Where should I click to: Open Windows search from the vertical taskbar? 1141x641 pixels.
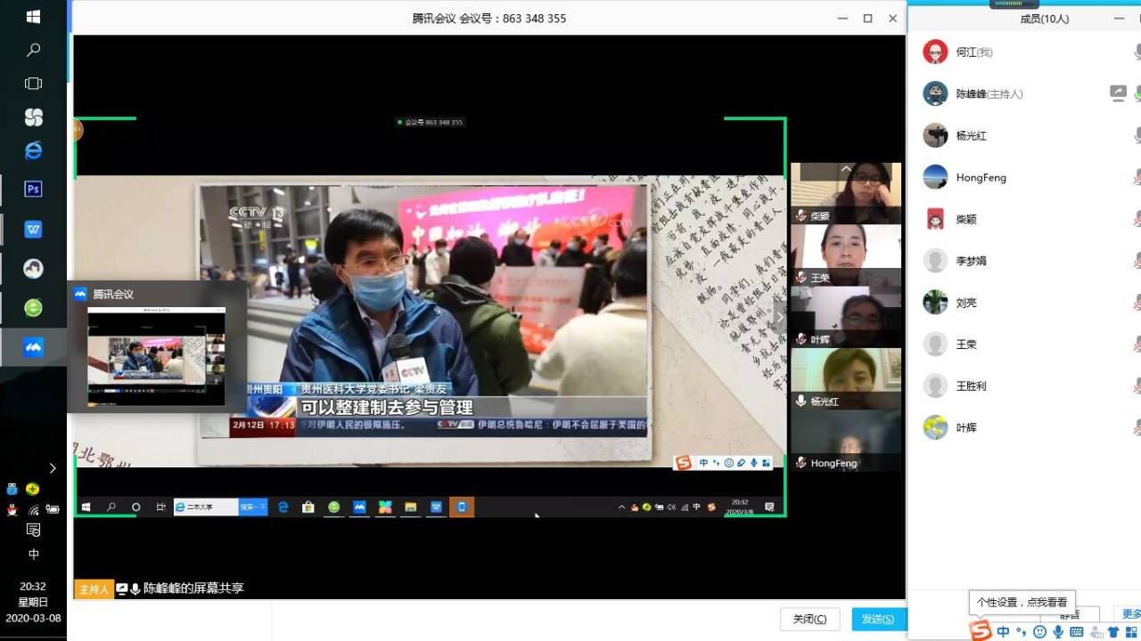click(33, 50)
